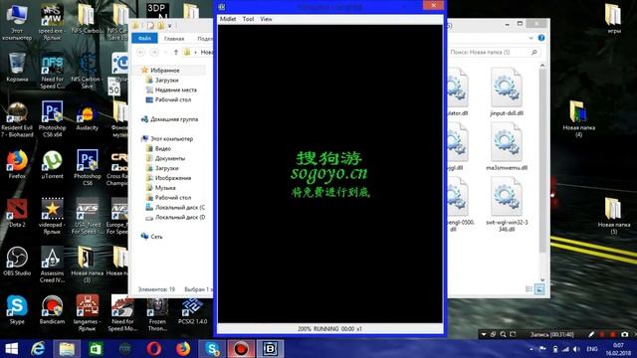Select the Firefox desktop shortcut

17,164
